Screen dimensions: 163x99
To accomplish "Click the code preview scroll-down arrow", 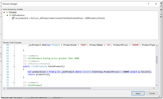I will [x=157, y=85].
